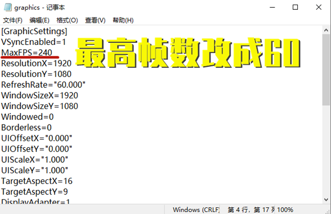Open the 帮助(H) menu
The width and height of the screenshot is (331, 214).
click(123, 20)
